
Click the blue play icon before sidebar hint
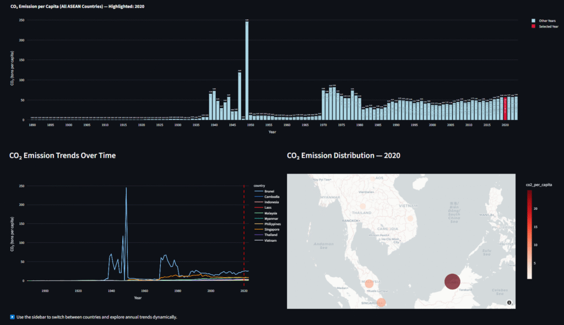tap(12, 317)
